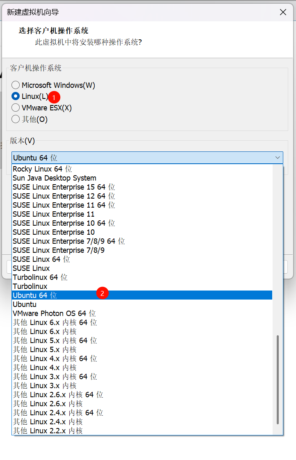Image resolution: width=296 pixels, height=460 pixels.
Task: Choose Sun Java Desktop System entry
Action: 142,178
